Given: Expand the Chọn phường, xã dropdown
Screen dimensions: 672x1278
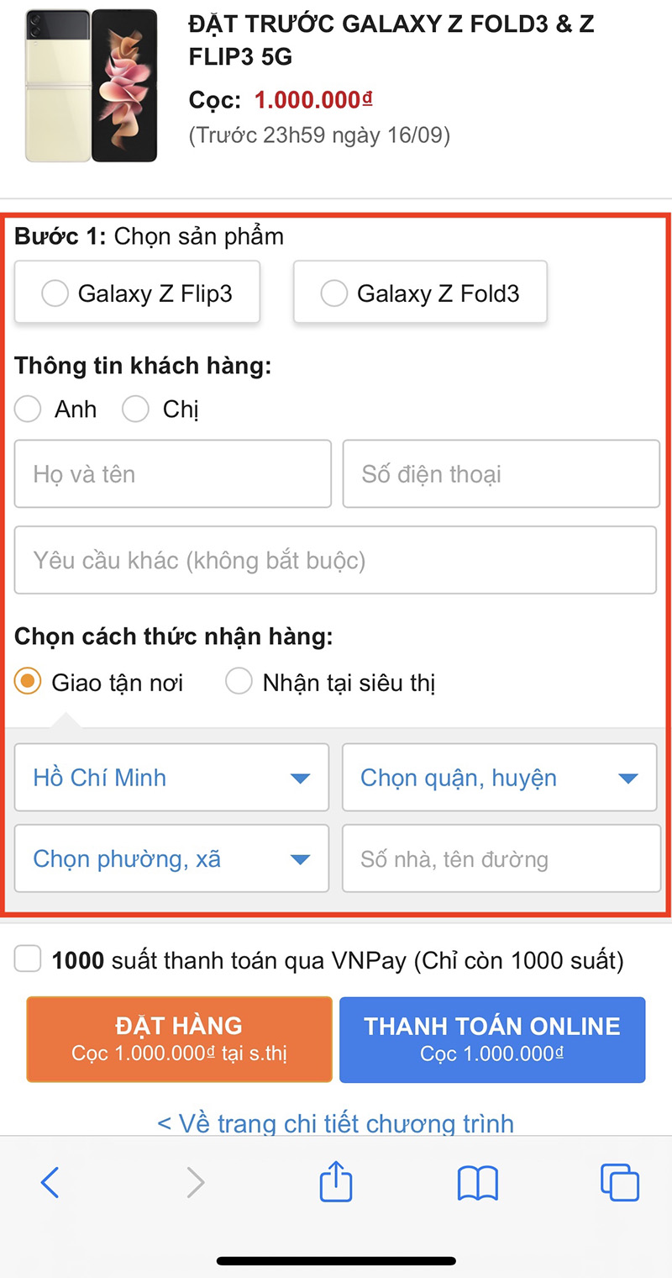Looking at the screenshot, I should pos(171,858).
